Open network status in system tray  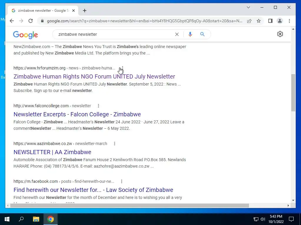256,219
